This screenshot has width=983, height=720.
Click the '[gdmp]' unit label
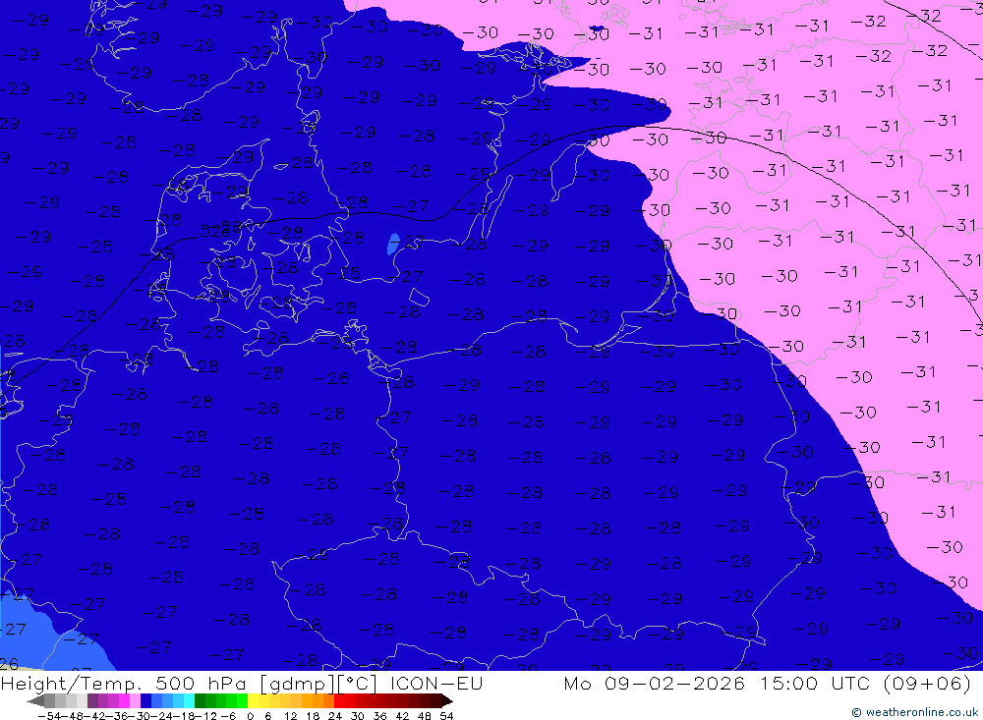295,683
